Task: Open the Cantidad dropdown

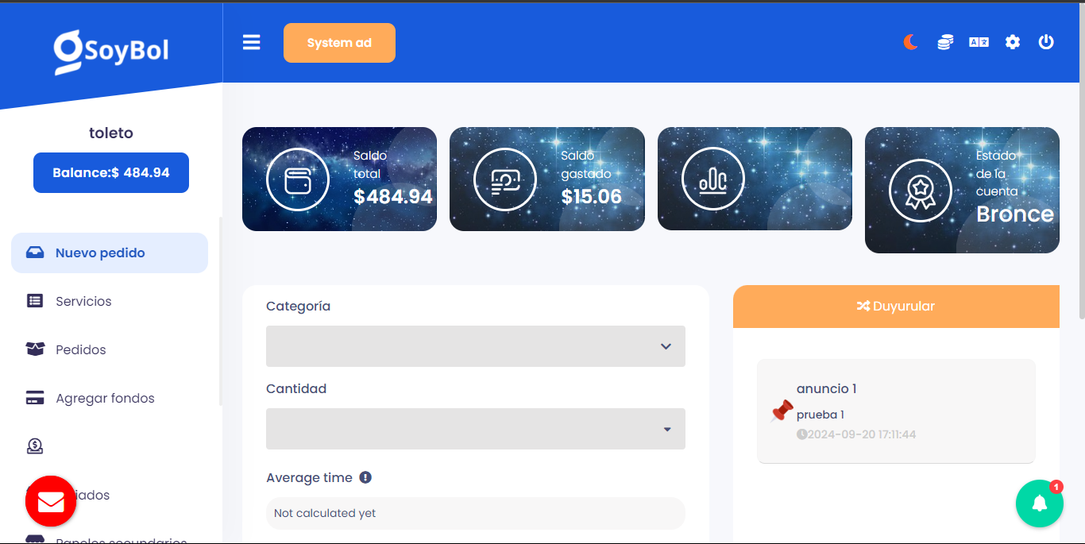Action: pyautogui.click(x=475, y=429)
